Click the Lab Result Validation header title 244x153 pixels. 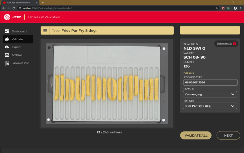(44, 17)
